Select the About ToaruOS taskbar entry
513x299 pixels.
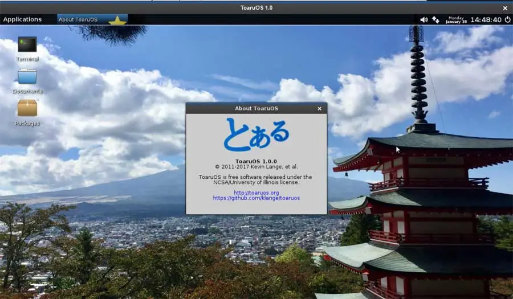92,19
